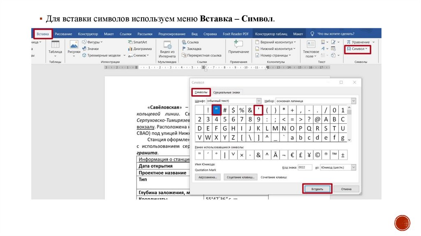Click Видео из Интернета button

point(167,49)
